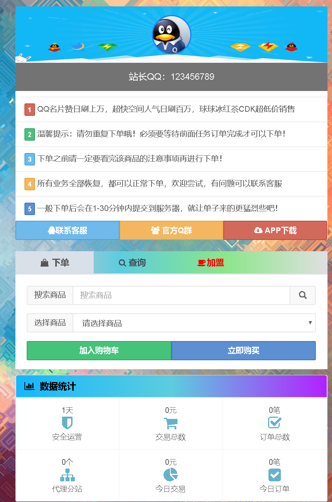The width and height of the screenshot is (332, 502).
Task: Click the magnifier search button
Action: coord(303,295)
